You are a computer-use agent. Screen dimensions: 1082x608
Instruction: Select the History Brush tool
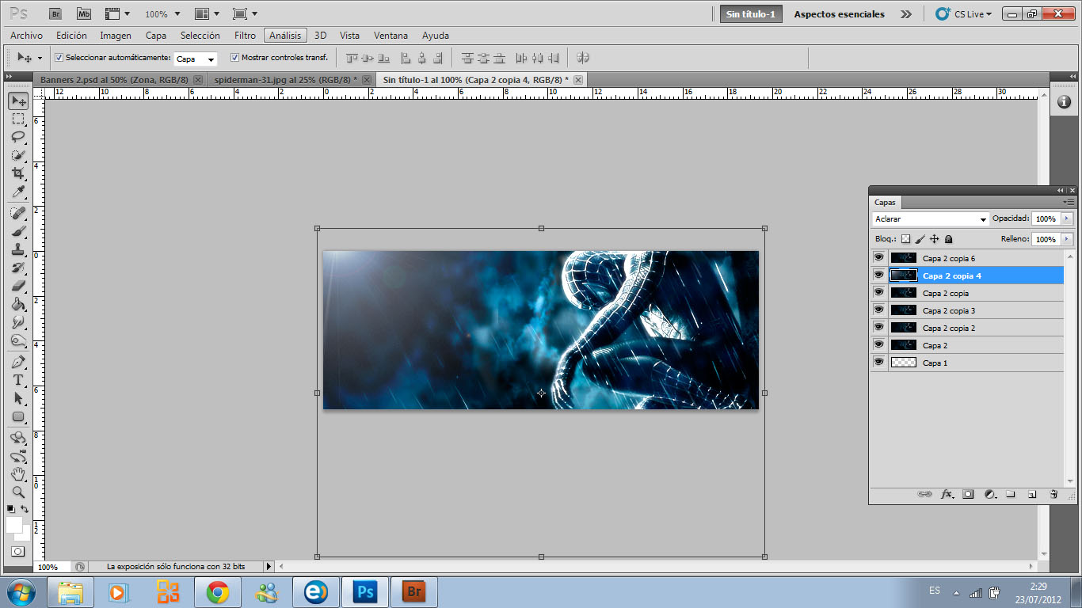pos(18,268)
